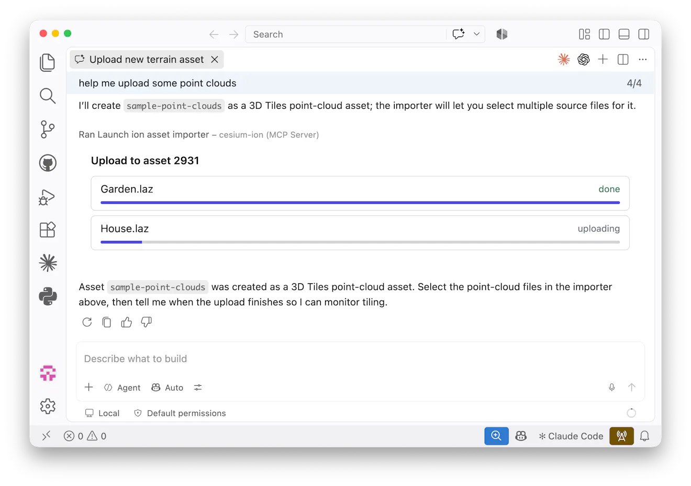Focus the Describe what to build input
This screenshot has height=486, width=691.
(x=360, y=359)
